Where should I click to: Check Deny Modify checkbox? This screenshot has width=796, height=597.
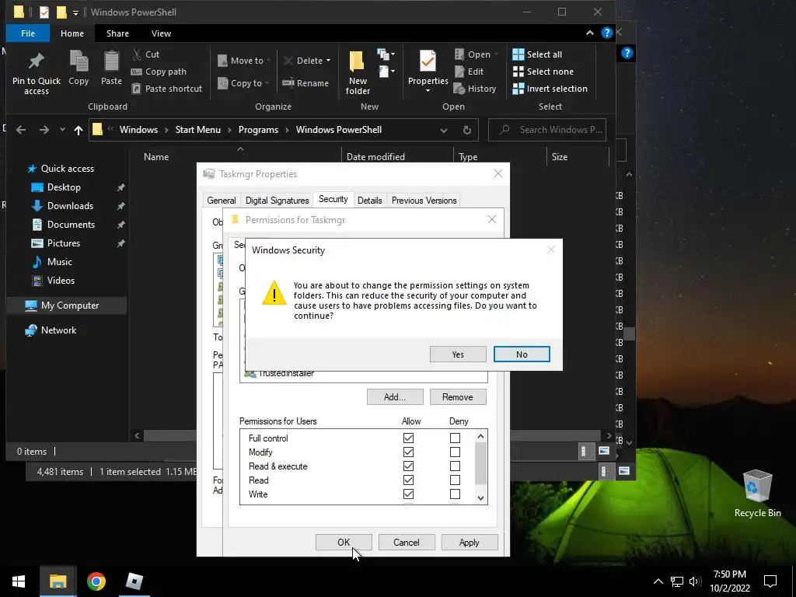(x=455, y=452)
